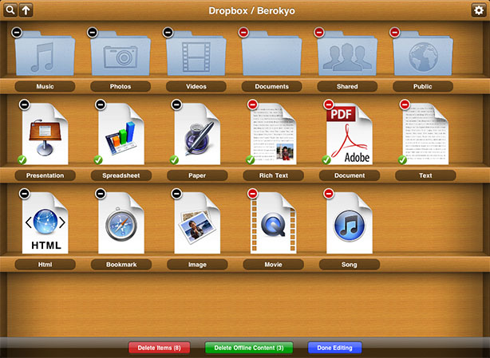Viewport: 490px width, 358px height.
Task: Toggle delete selection on Presentation file
Action: [25, 104]
